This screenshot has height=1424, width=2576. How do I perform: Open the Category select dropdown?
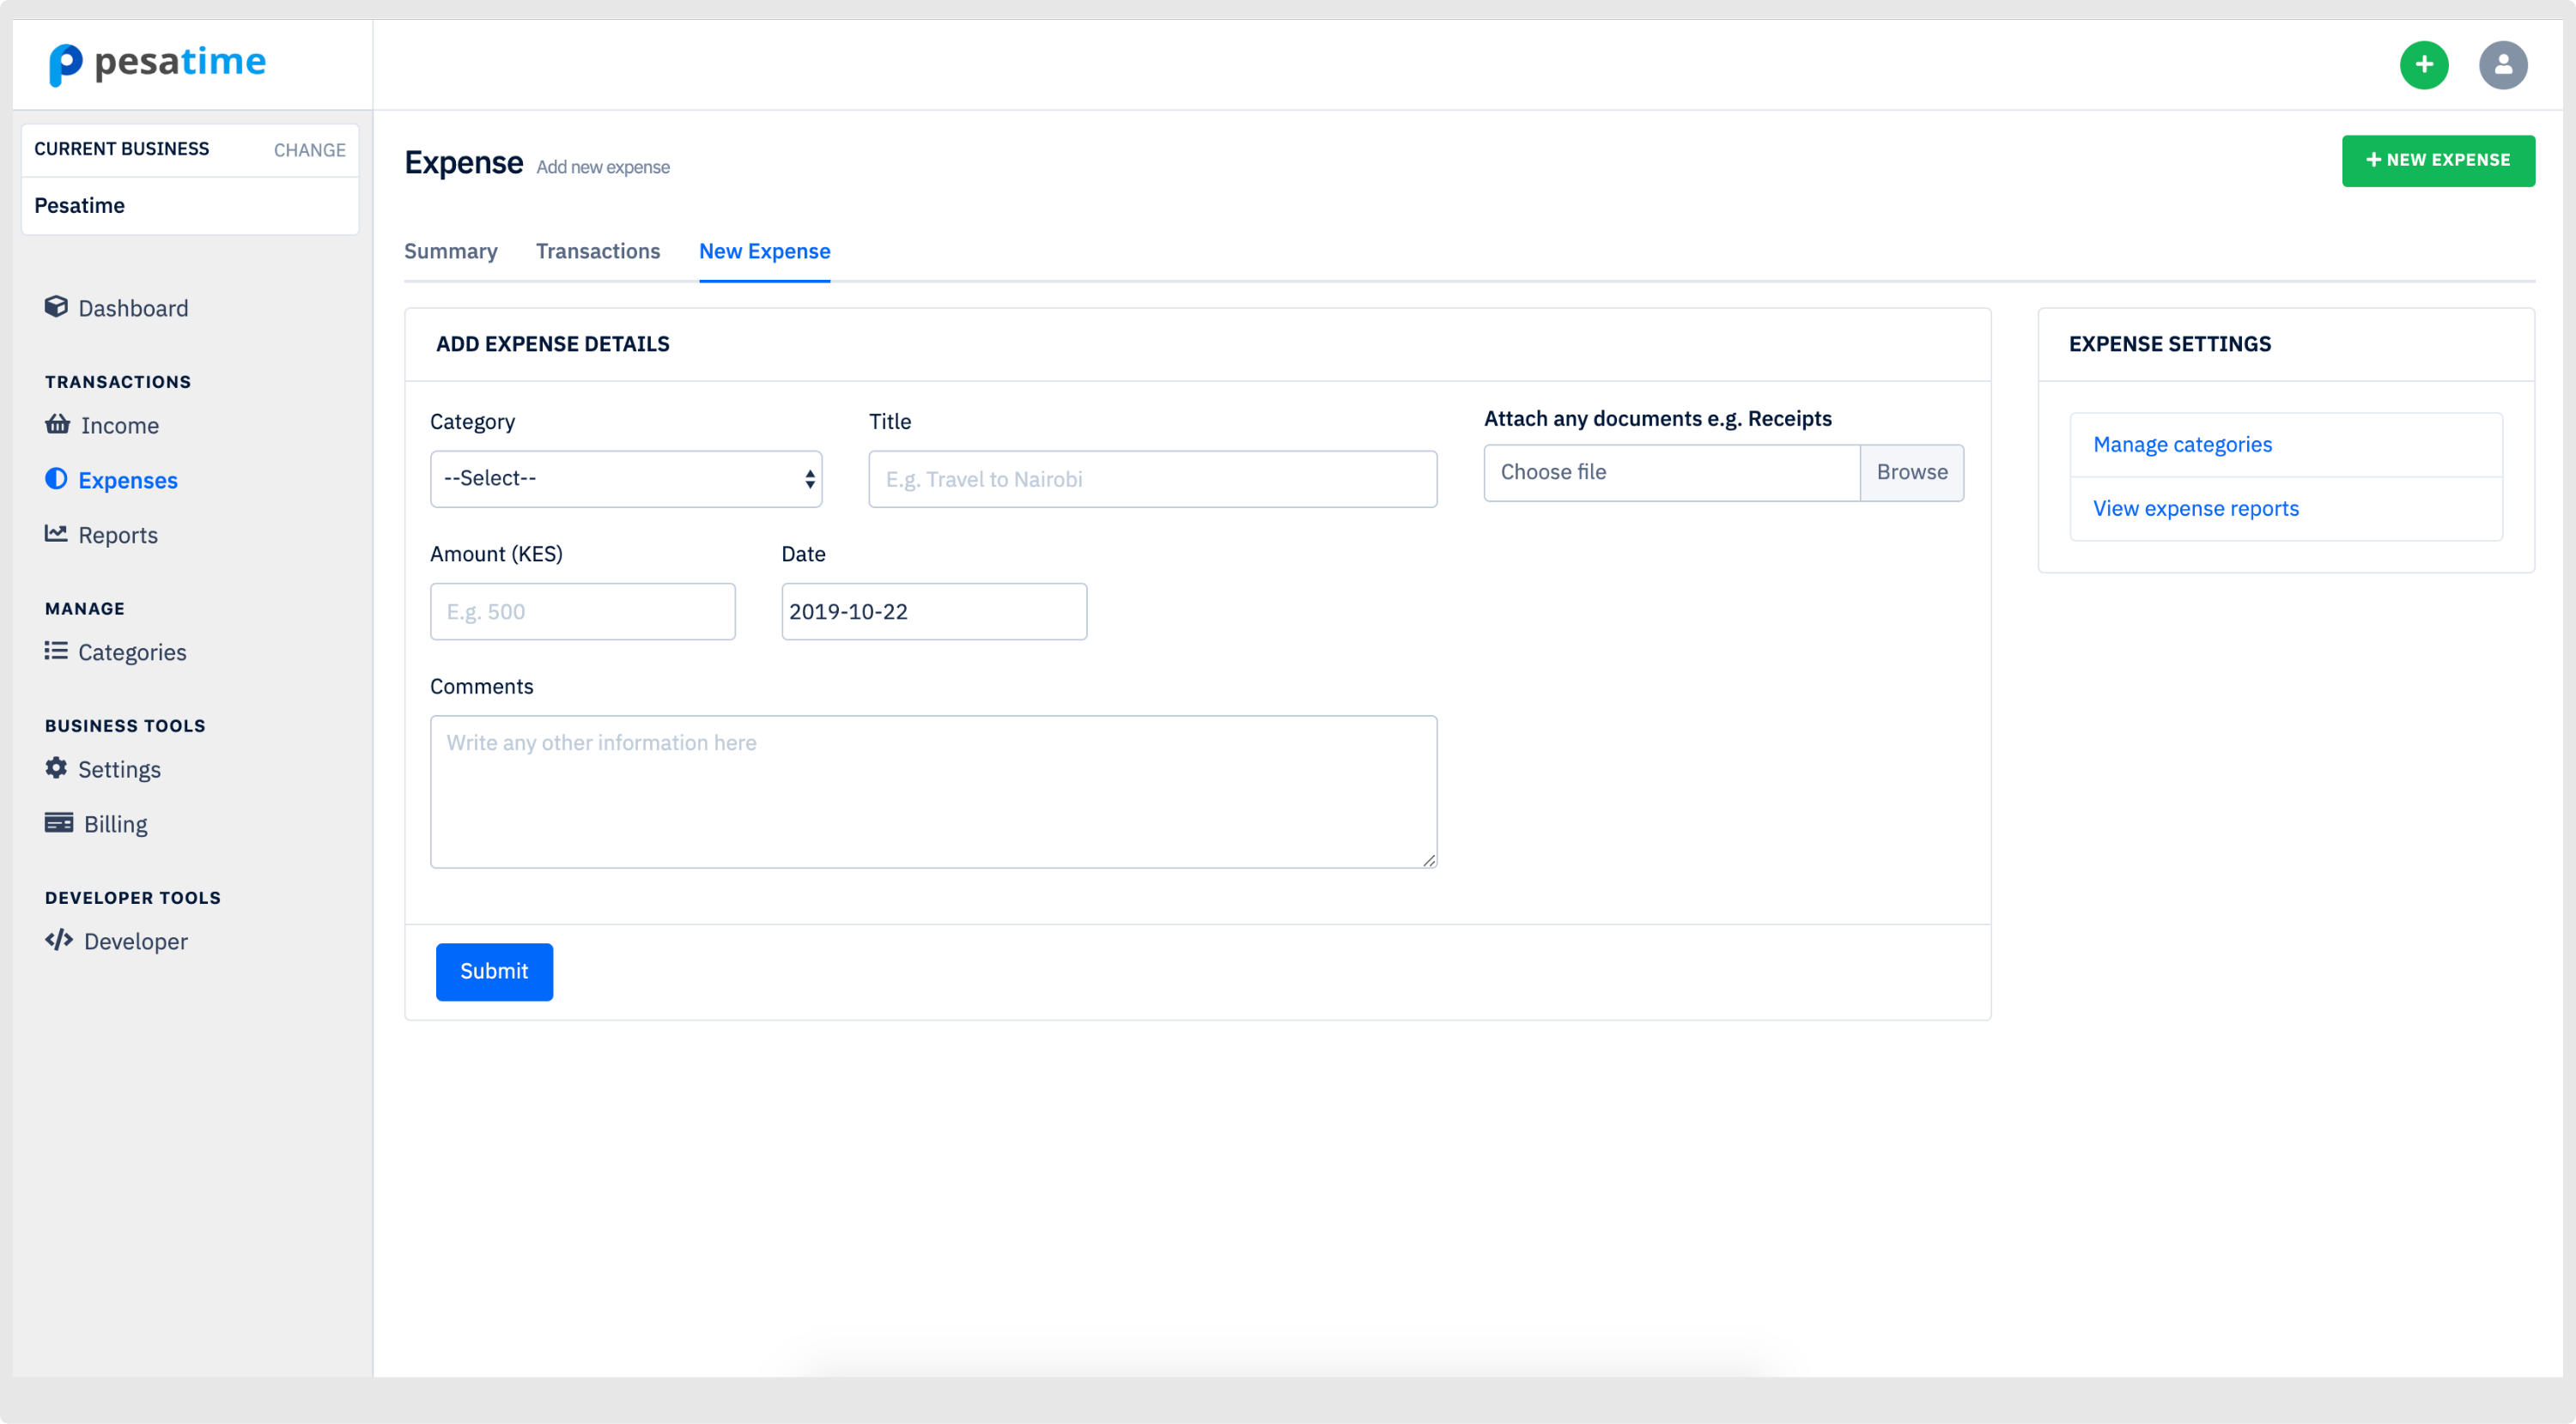point(626,479)
